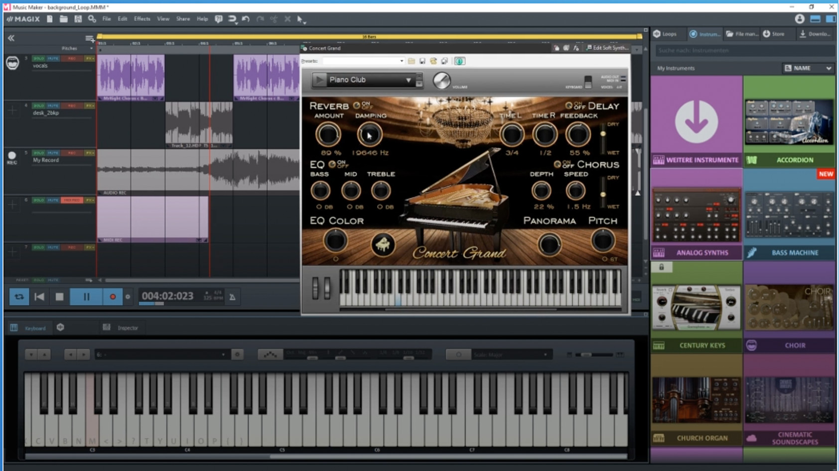Start recording with the red record button
This screenshot has height=471, width=839.
click(113, 297)
